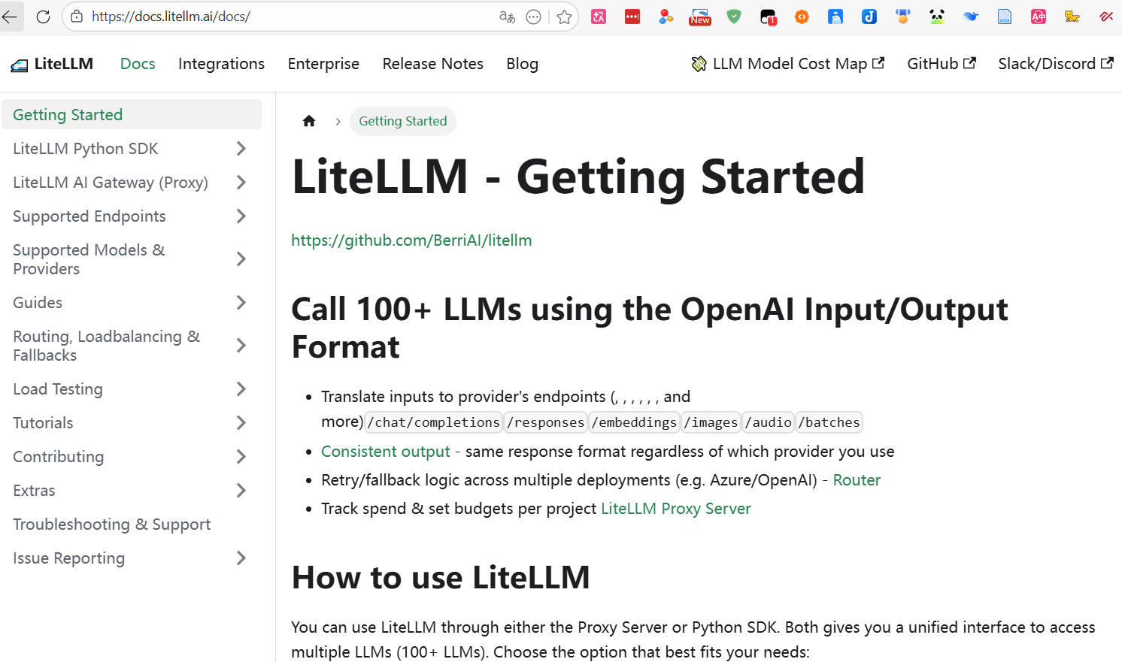Open the blue J extension icon

pos(869,17)
